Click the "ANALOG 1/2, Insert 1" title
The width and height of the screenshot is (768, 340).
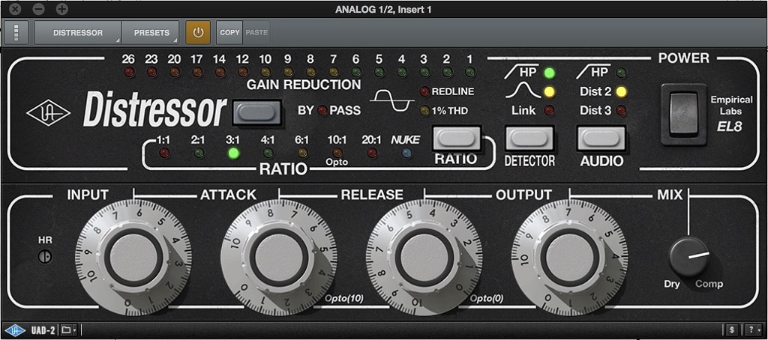tap(383, 9)
